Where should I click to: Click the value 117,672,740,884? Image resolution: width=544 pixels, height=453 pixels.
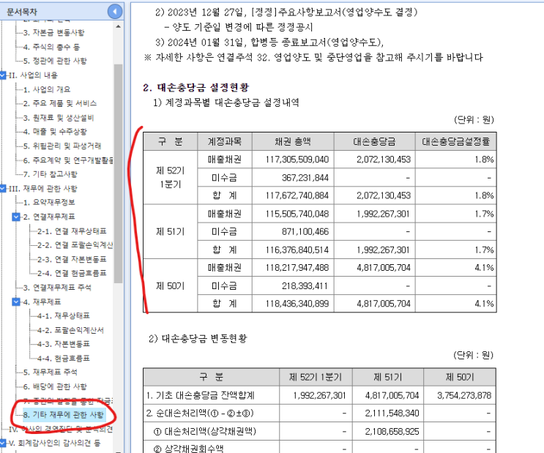297,195
